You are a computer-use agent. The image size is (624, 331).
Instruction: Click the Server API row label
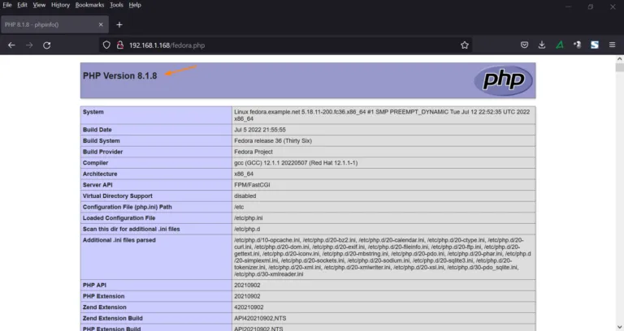[97, 185]
